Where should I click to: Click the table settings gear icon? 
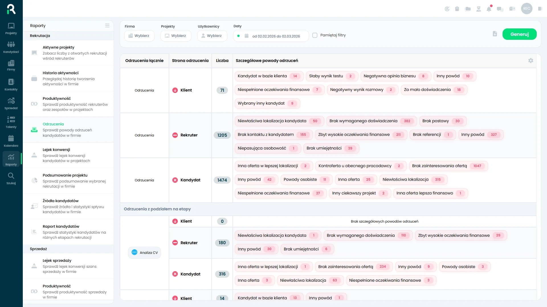[530, 61]
